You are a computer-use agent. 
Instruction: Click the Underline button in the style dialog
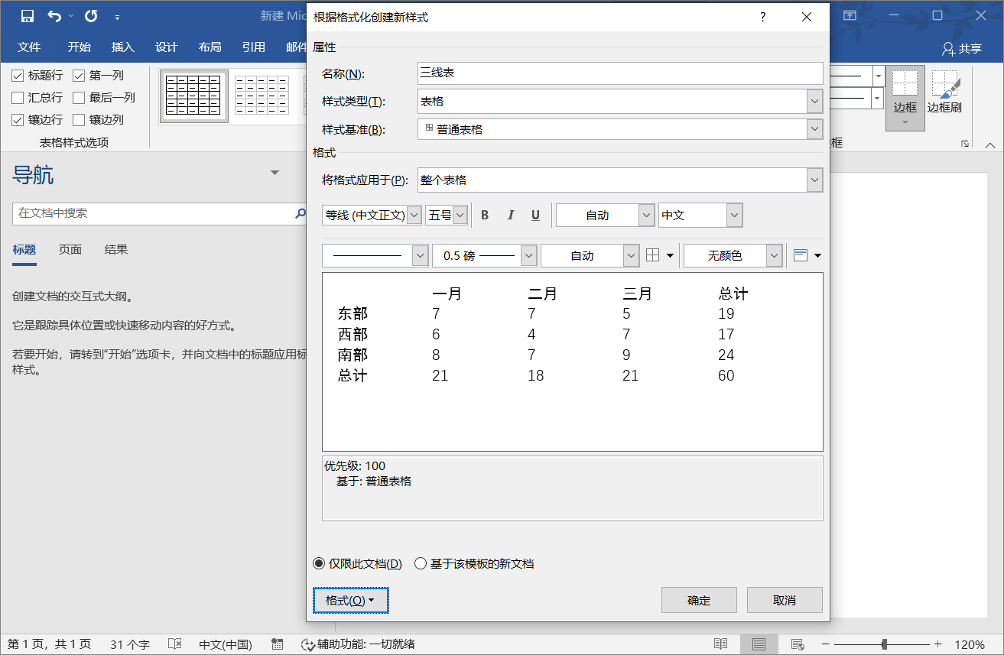tap(535, 216)
